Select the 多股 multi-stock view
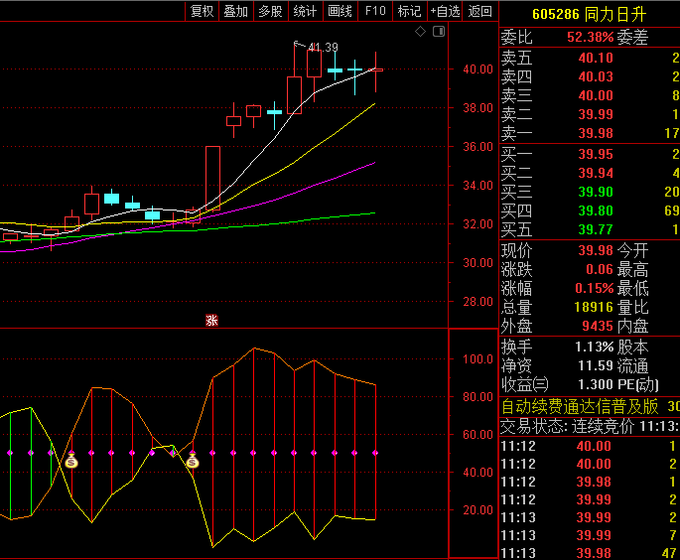 (x=270, y=11)
